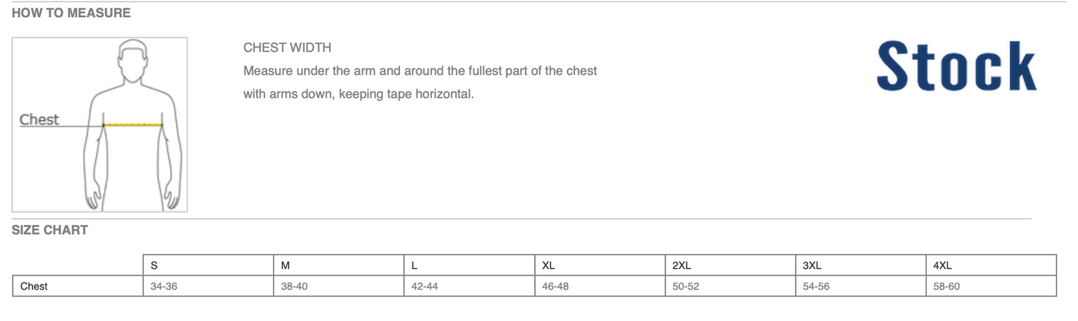
Task: Click the 50-52 chest measurement cell
Action: pyautogui.click(x=686, y=286)
